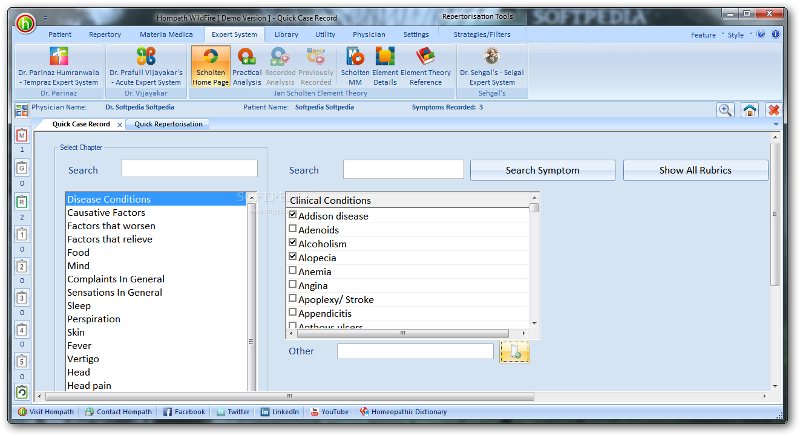Open the Repertory ribbon tab
This screenshot has height=436, width=800.
point(105,34)
